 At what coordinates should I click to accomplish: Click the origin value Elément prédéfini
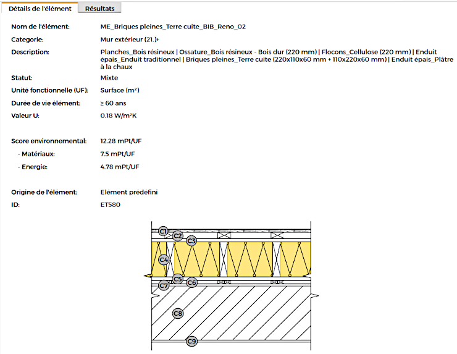(x=129, y=192)
